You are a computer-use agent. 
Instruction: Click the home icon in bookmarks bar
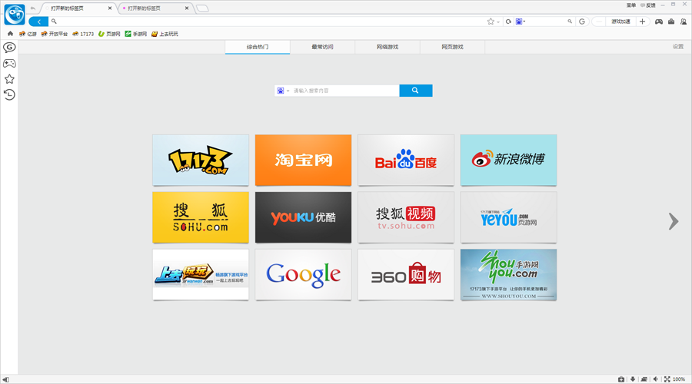click(x=10, y=34)
